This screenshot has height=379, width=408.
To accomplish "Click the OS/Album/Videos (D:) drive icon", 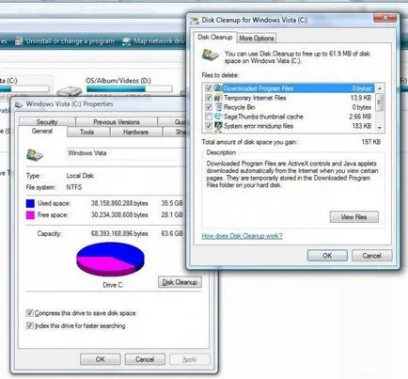I will (70, 91).
